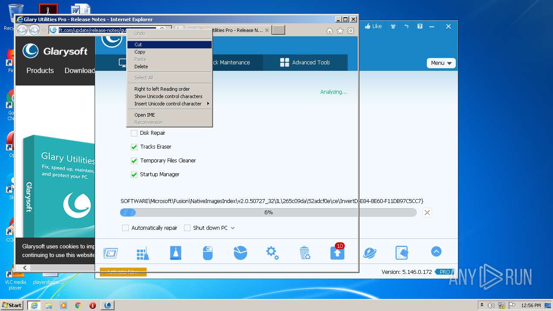Click the restore arrow icon in title bar

click(x=406, y=26)
